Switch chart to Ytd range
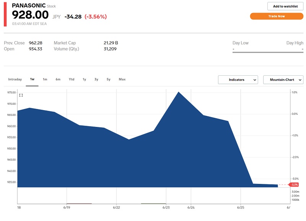Image resolution: width=306 pixels, height=221 pixels. [72, 79]
